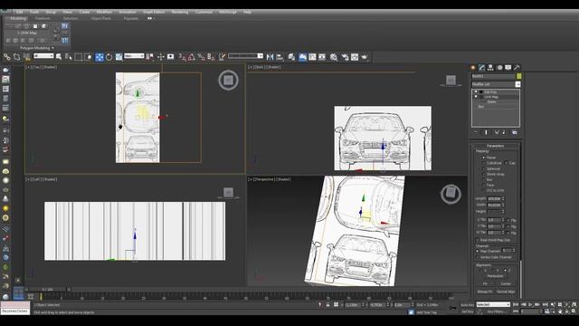579x326 pixels.
Task: Select the Select and Scale tool
Action: [119, 57]
